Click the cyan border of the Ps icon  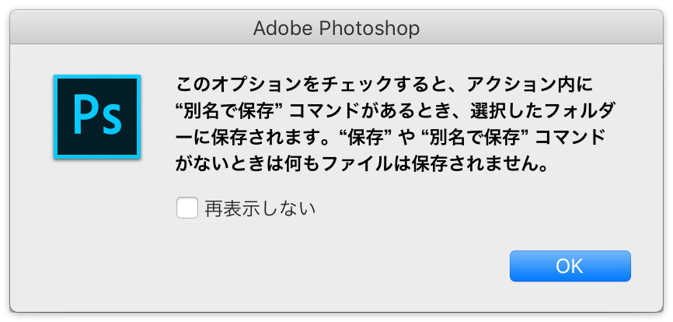point(97,76)
